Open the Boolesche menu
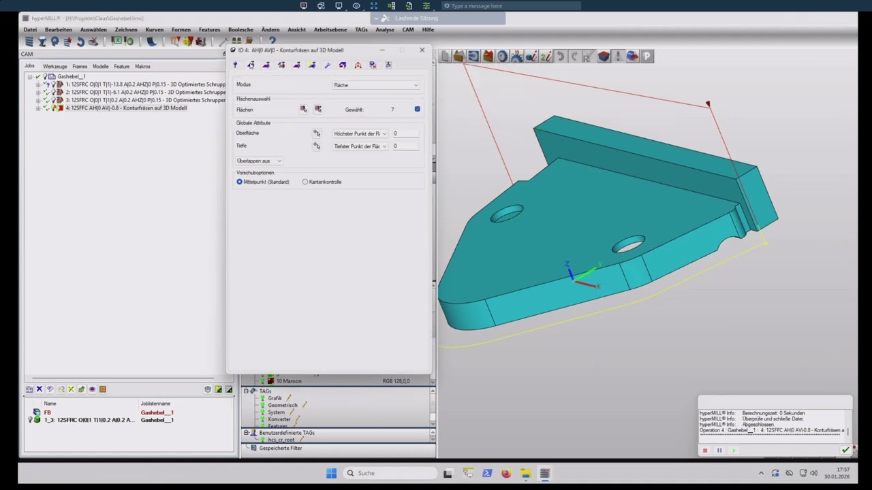The height and width of the screenshot is (490, 872). point(240,30)
